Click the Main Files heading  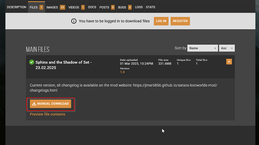[38, 49]
